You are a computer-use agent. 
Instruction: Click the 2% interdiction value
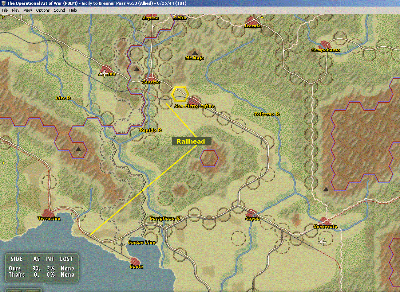pos(51,269)
